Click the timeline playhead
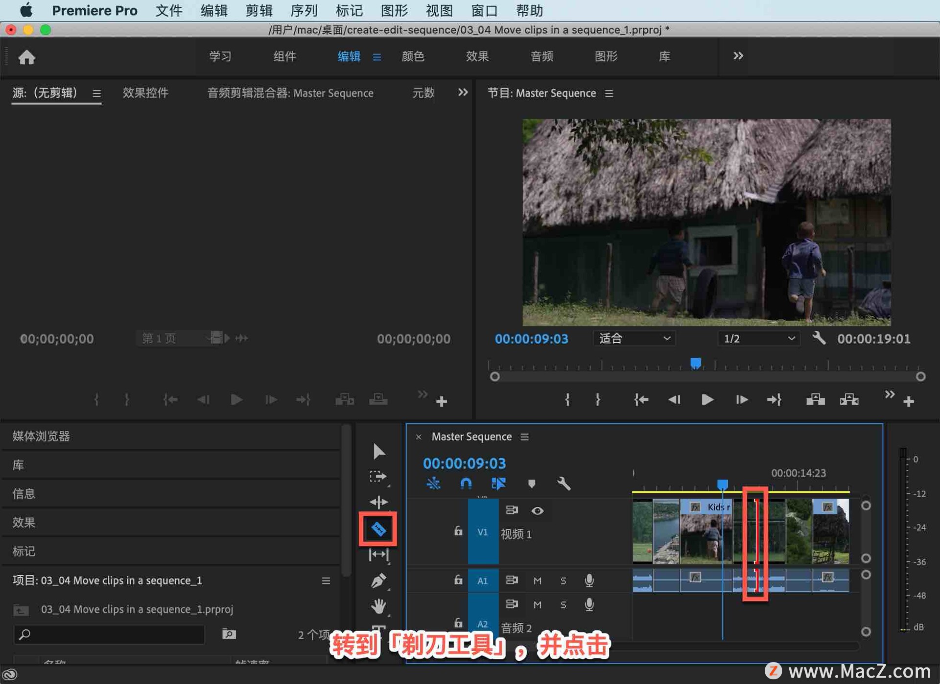Screen dimensions: 940x684 [x=722, y=484]
